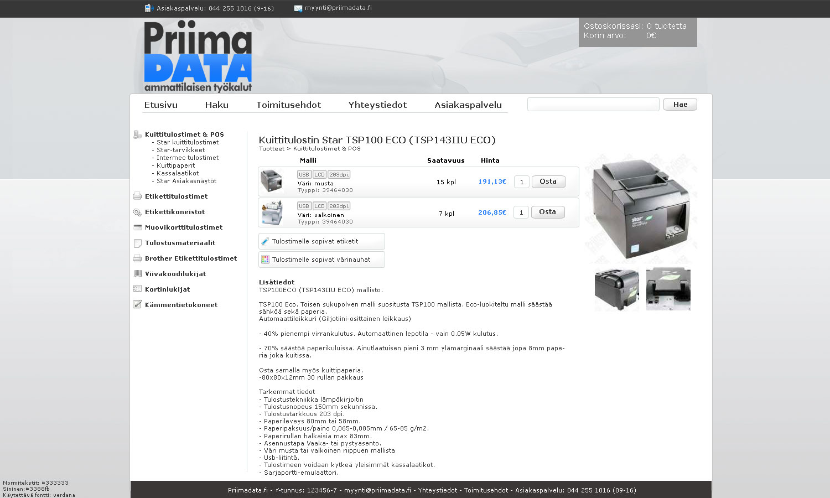Screen dimensions: 830x498
Task: Open Tulostimelle sopivat värinauhat
Action: pyautogui.click(x=321, y=260)
